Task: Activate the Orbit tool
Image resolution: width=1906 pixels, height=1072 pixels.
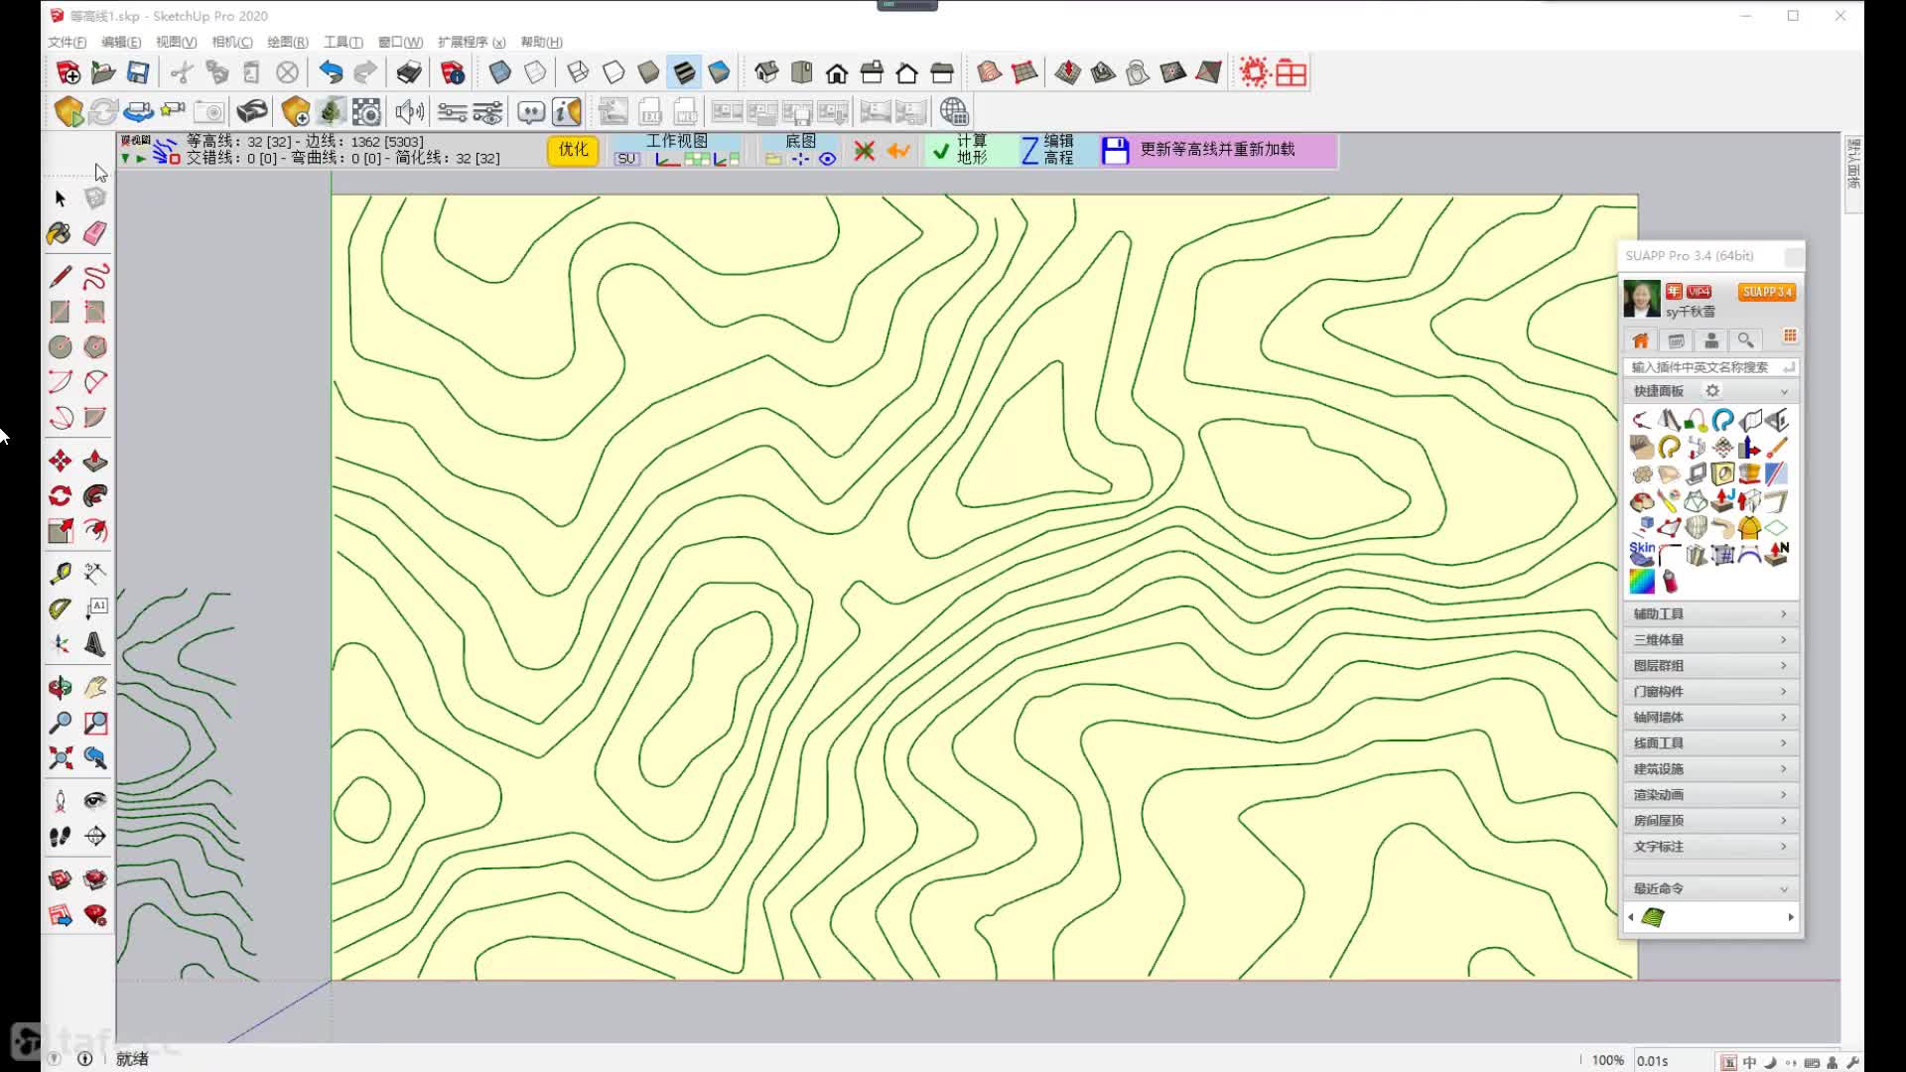Action: coord(61,687)
